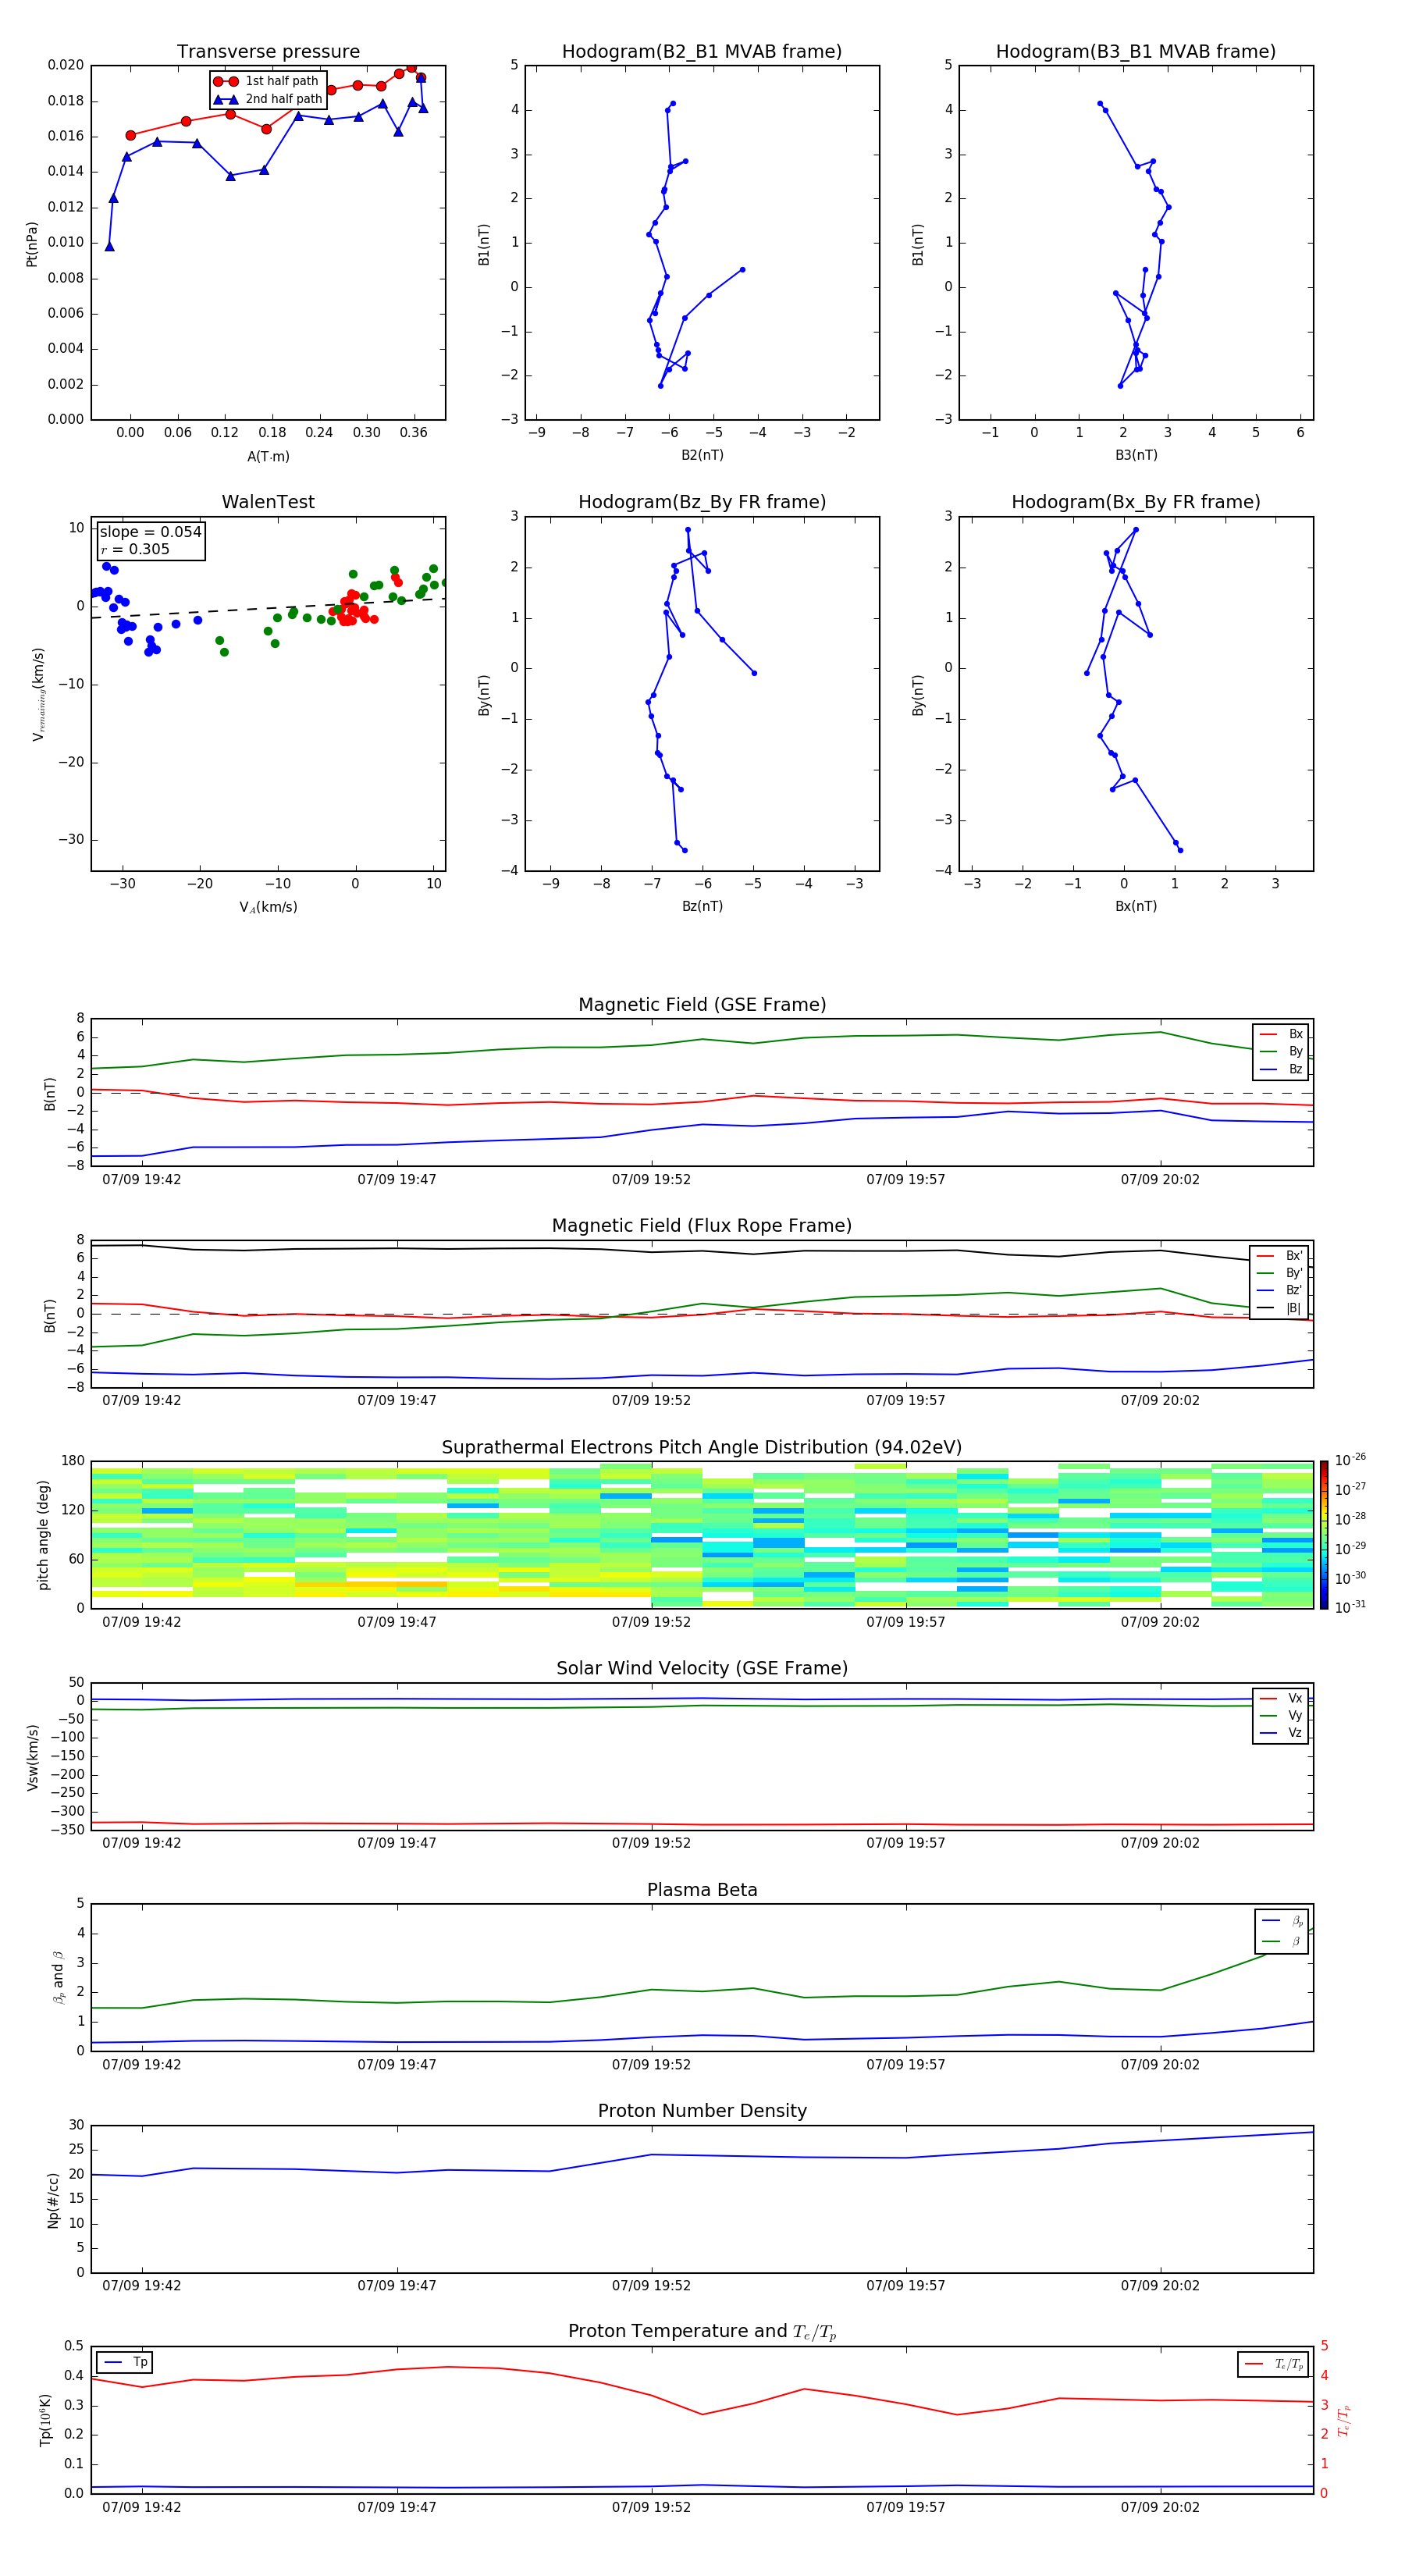1405x2576 pixels.
Task: Click the "Transverse pressure" plot title
Action: coord(268,52)
